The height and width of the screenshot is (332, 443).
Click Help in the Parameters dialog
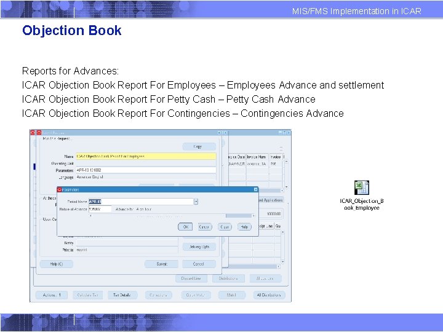(x=244, y=227)
